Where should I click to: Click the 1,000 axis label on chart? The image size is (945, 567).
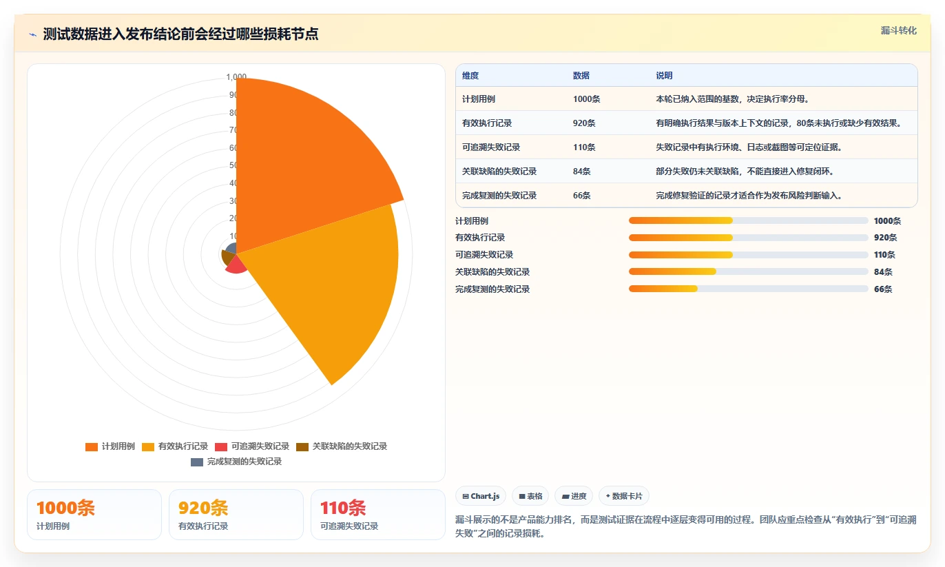click(236, 77)
